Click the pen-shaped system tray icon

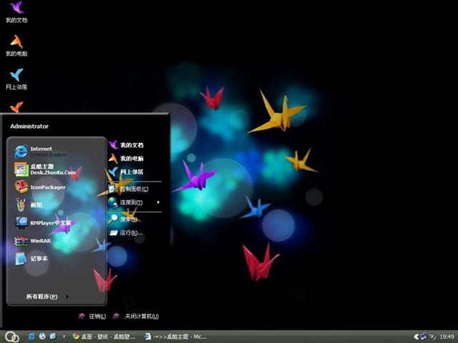pos(432,337)
